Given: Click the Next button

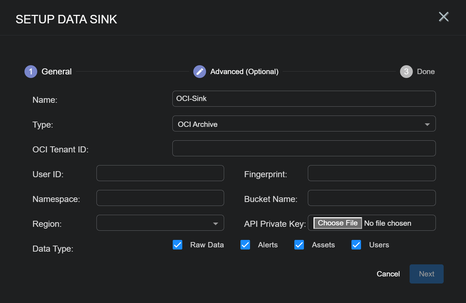Looking at the screenshot, I should pyautogui.click(x=426, y=274).
